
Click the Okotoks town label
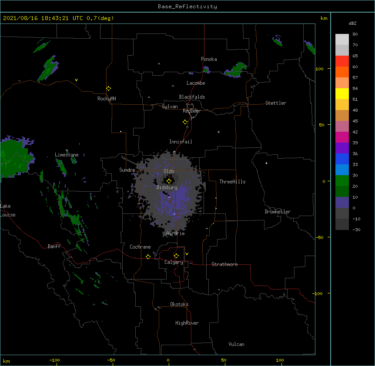click(x=179, y=304)
